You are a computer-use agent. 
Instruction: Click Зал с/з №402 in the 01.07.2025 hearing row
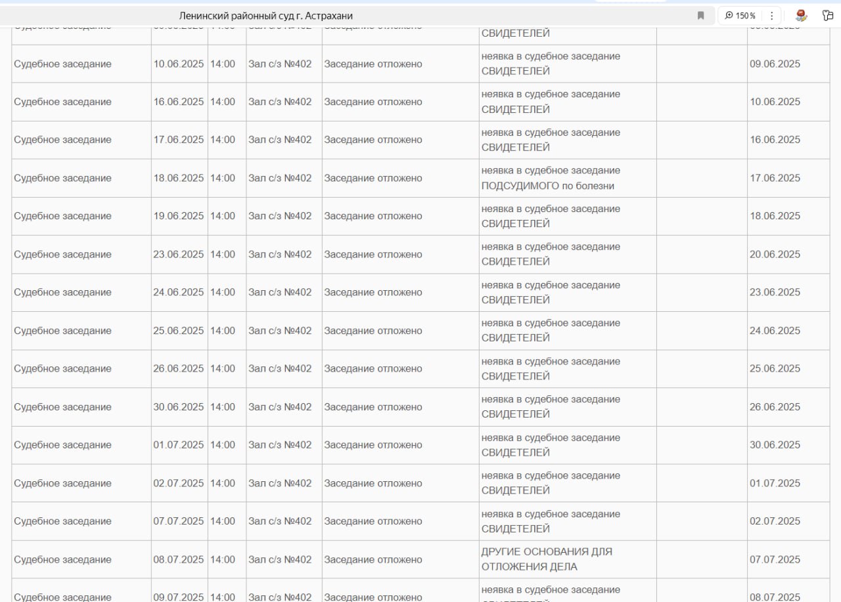[x=280, y=444]
